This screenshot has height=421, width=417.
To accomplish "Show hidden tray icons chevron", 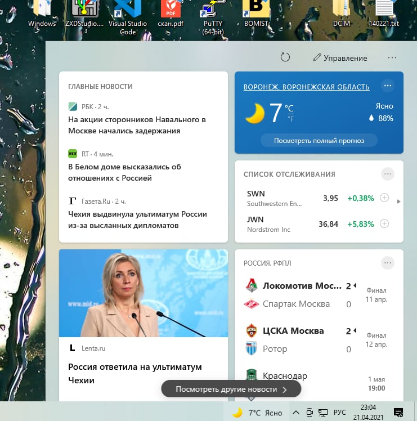I will click(295, 413).
